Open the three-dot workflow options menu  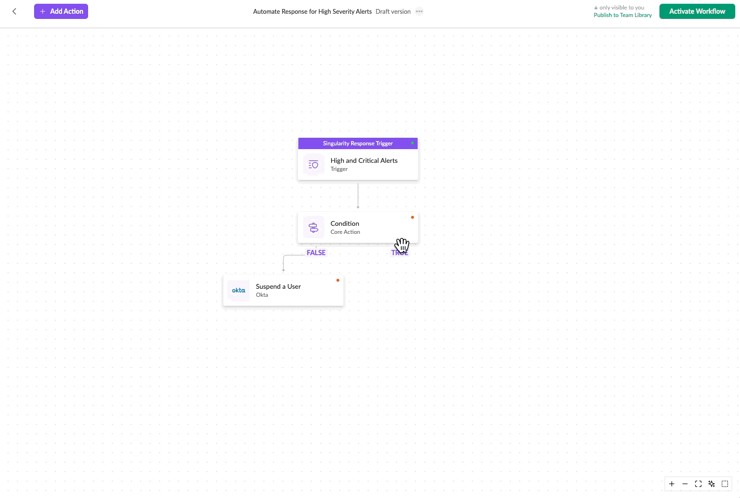(x=419, y=11)
